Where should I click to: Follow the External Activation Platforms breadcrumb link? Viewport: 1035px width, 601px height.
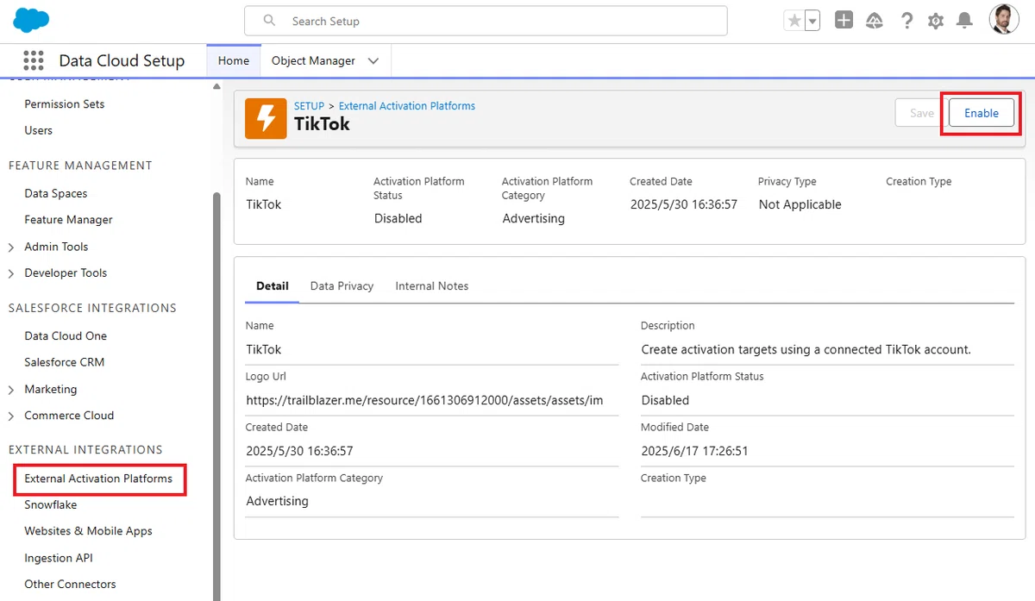(407, 106)
